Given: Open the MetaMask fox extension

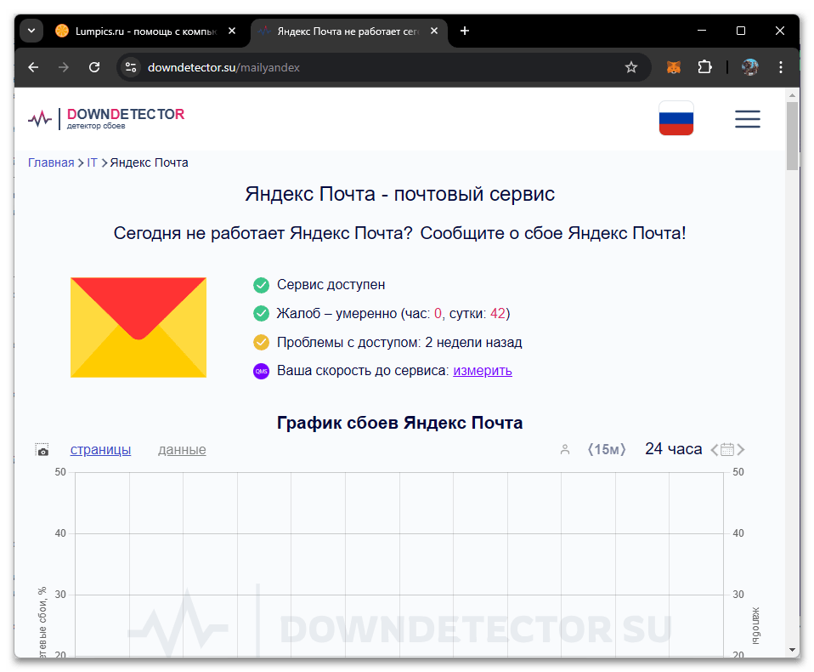Looking at the screenshot, I should 673,67.
